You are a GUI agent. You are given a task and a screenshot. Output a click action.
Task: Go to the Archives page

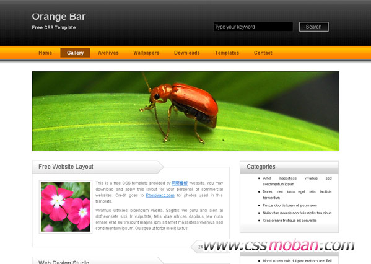click(108, 53)
